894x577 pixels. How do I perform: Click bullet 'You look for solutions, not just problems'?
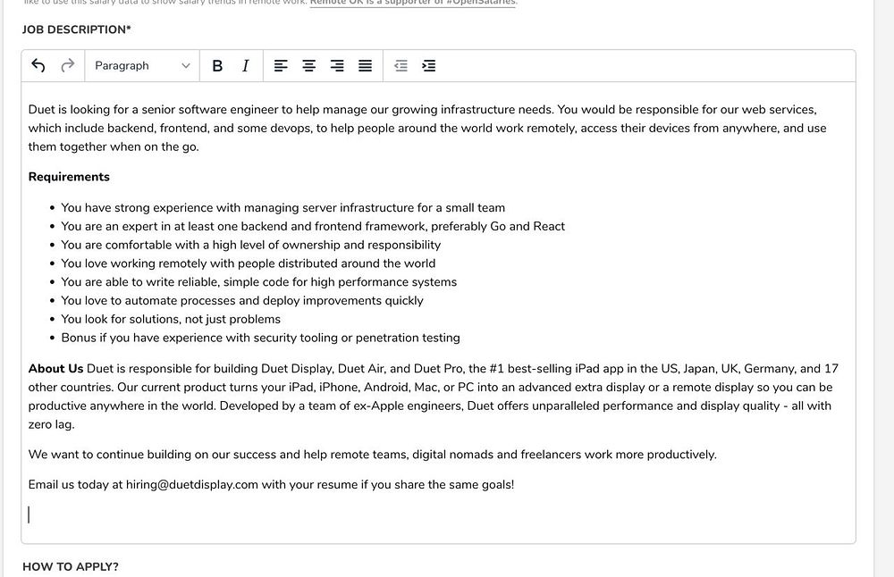tap(171, 319)
